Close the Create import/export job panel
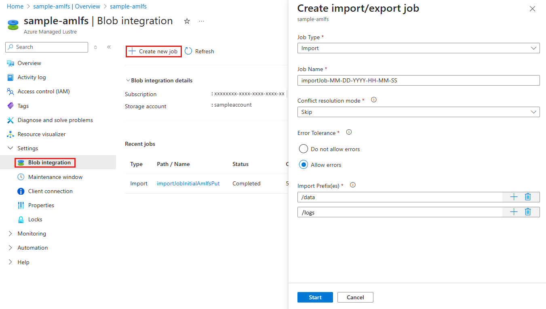The image size is (546, 309). pyautogui.click(x=532, y=9)
